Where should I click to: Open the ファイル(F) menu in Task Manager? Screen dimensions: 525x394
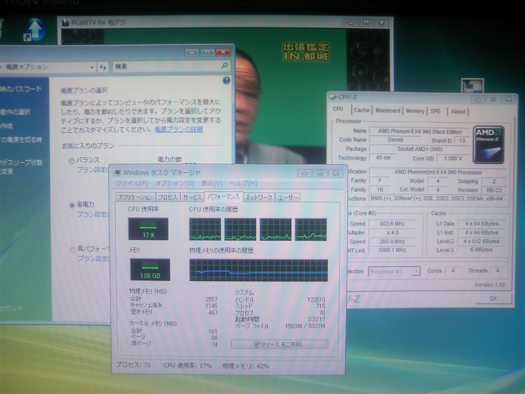click(x=132, y=183)
